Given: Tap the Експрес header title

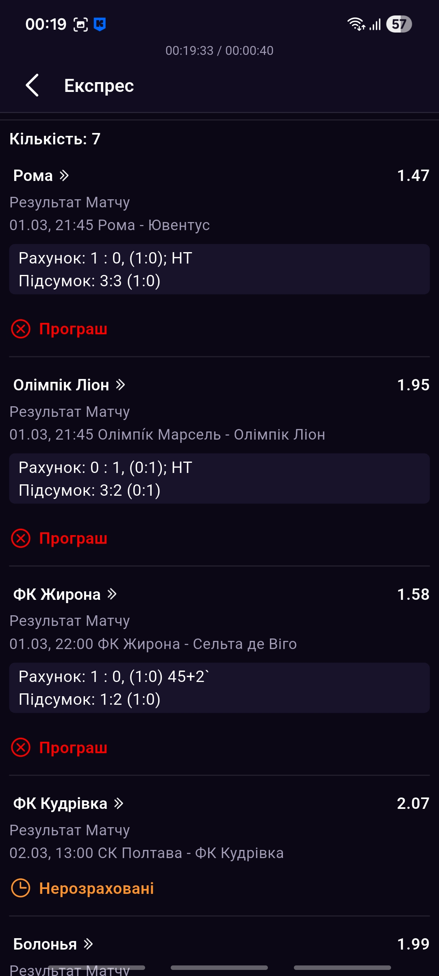Looking at the screenshot, I should tap(99, 86).
